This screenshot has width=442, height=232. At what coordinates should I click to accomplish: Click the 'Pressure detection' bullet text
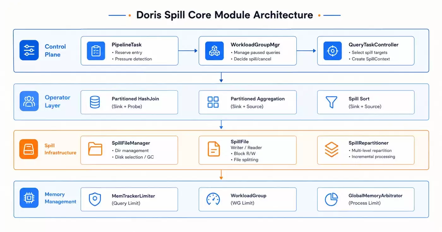point(134,59)
